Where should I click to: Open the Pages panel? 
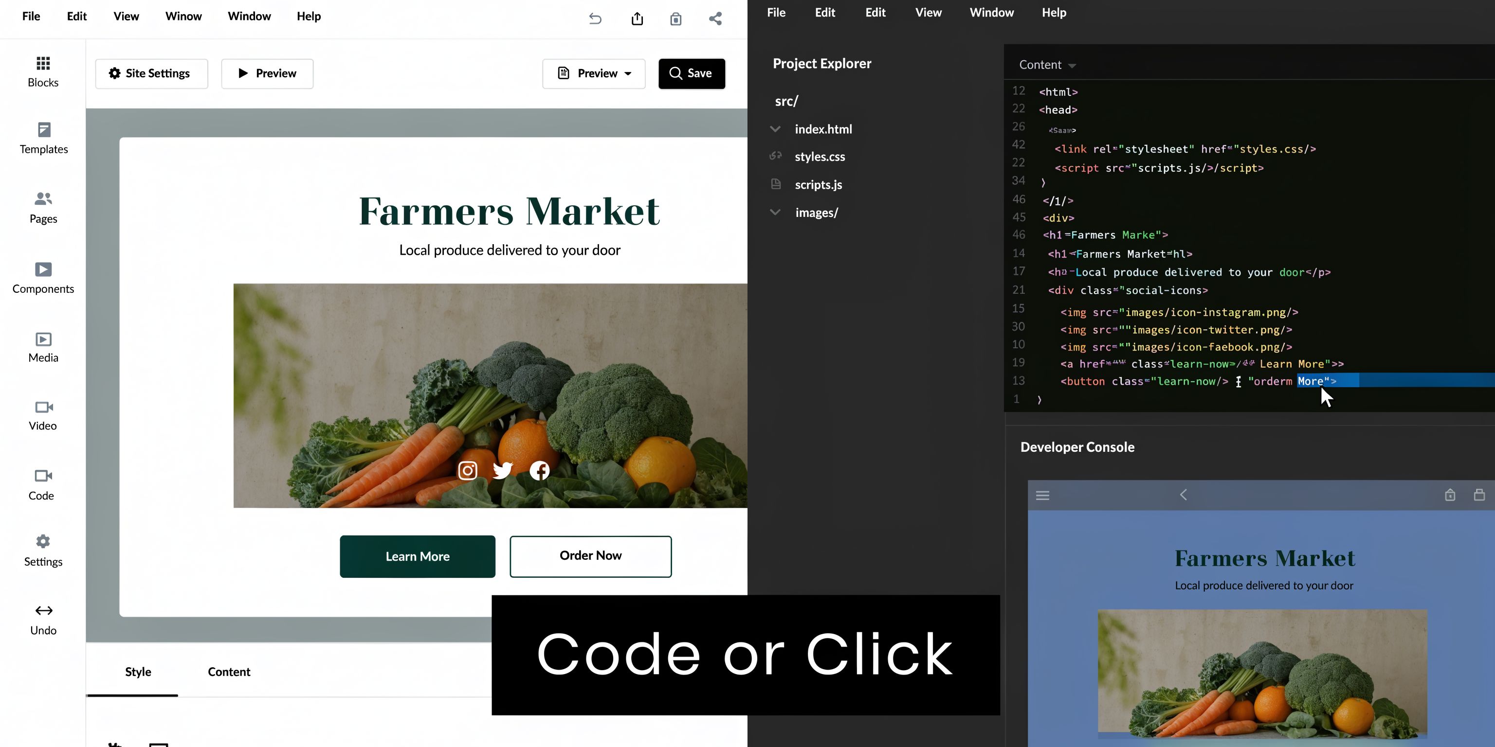pyautogui.click(x=42, y=206)
